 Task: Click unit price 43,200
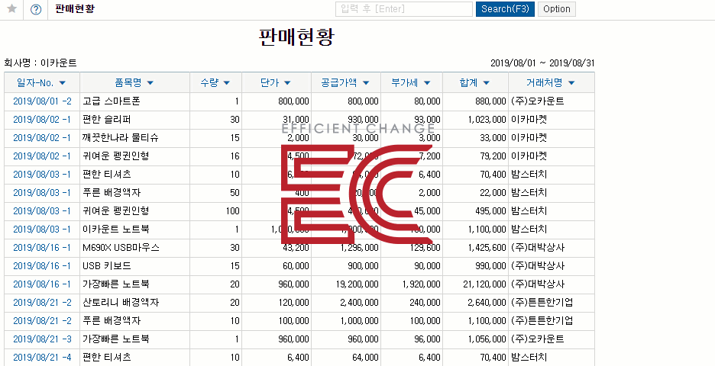coord(296,248)
